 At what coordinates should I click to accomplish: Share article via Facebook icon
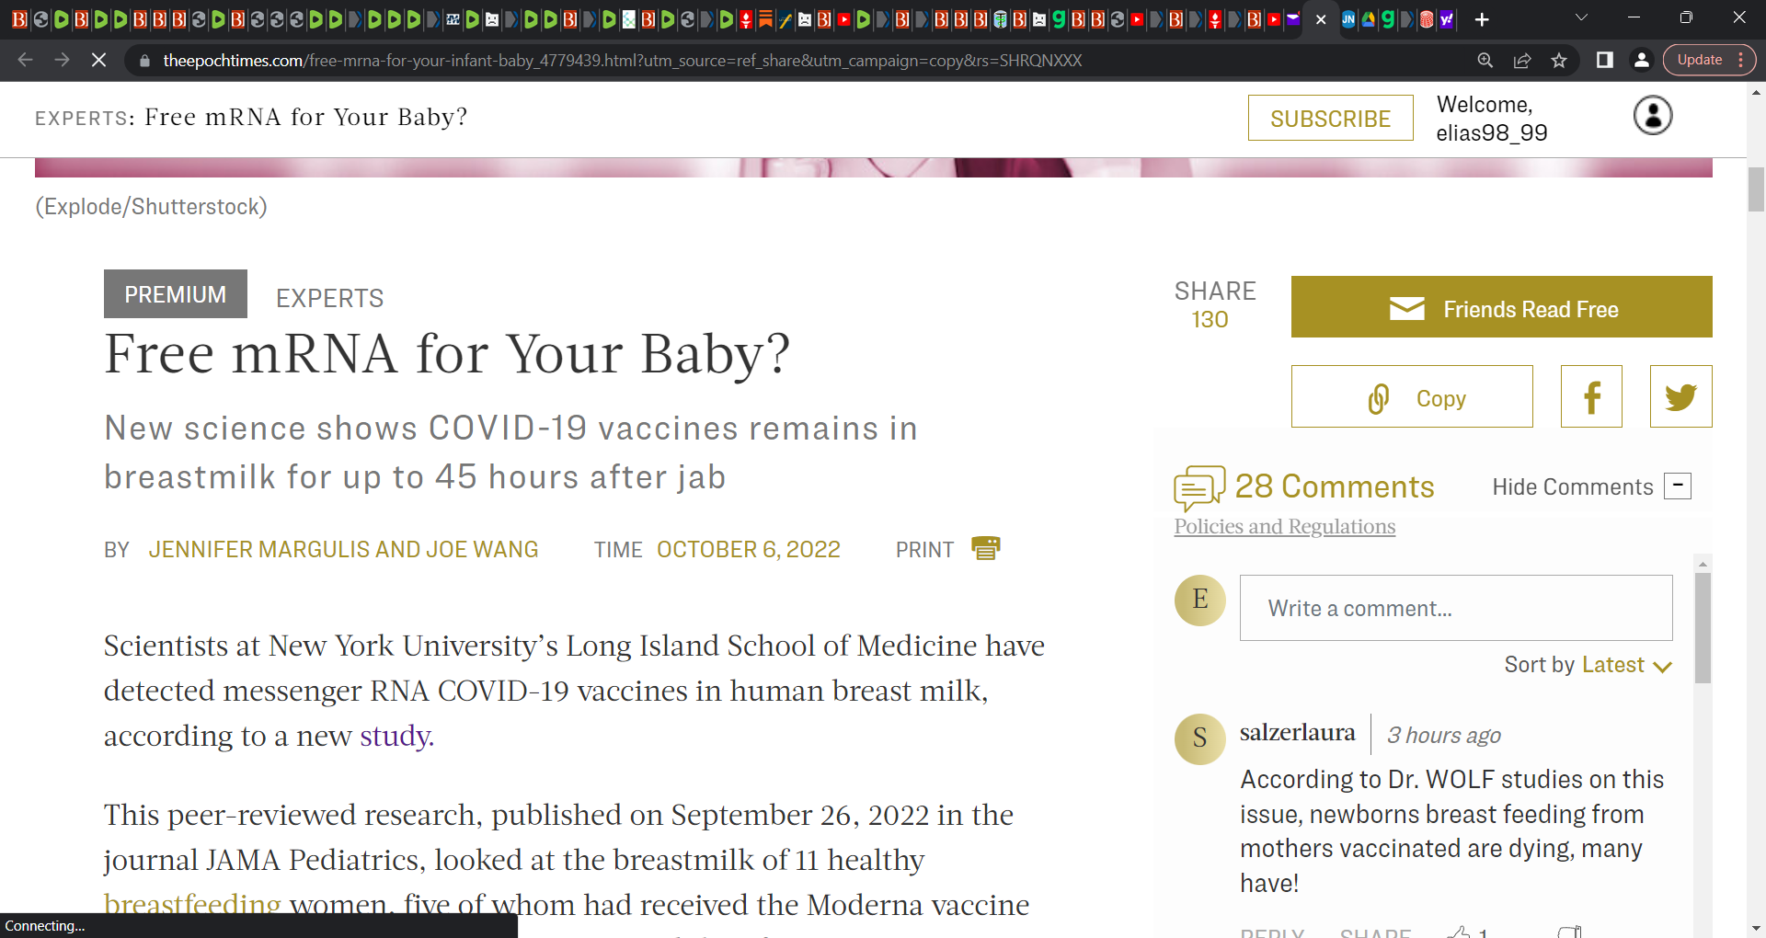coord(1591,396)
